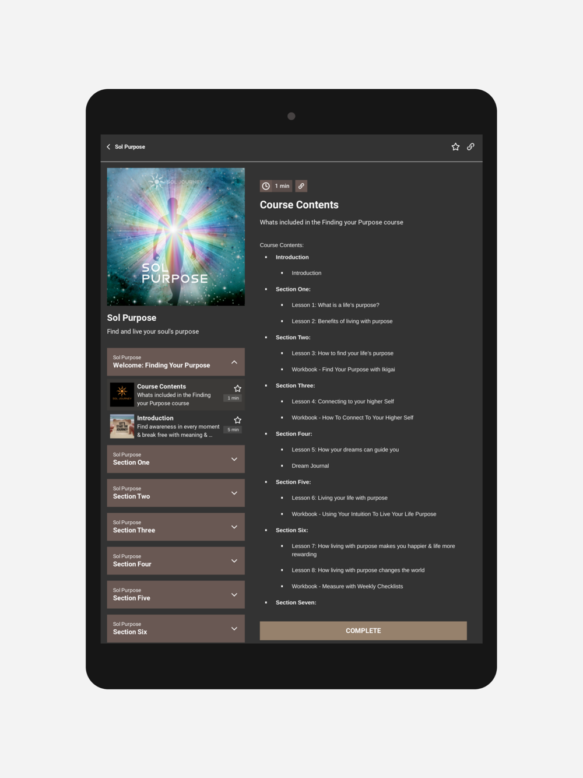Go back using the Sol Purpose arrow

(x=108, y=147)
